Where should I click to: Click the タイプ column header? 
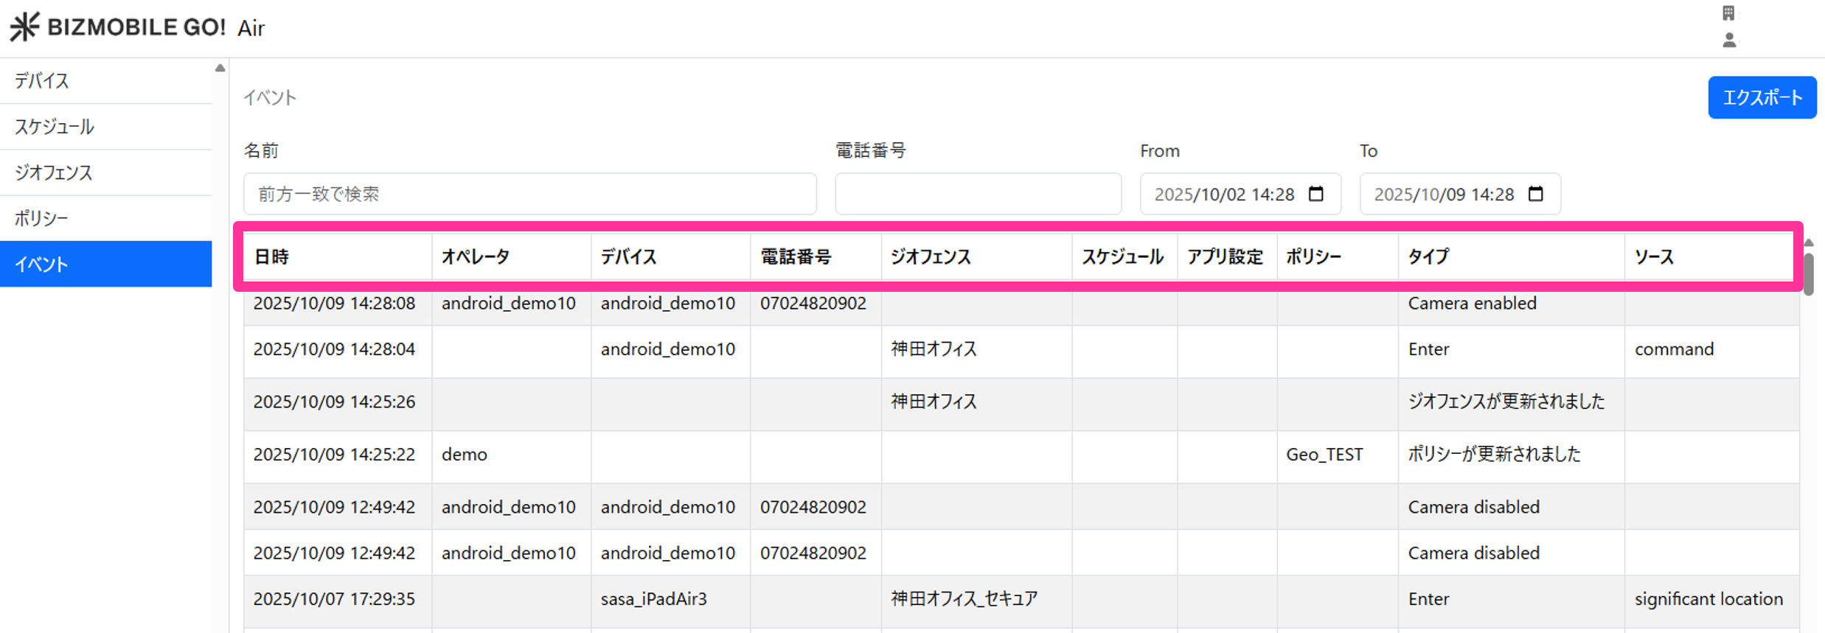point(1428,256)
